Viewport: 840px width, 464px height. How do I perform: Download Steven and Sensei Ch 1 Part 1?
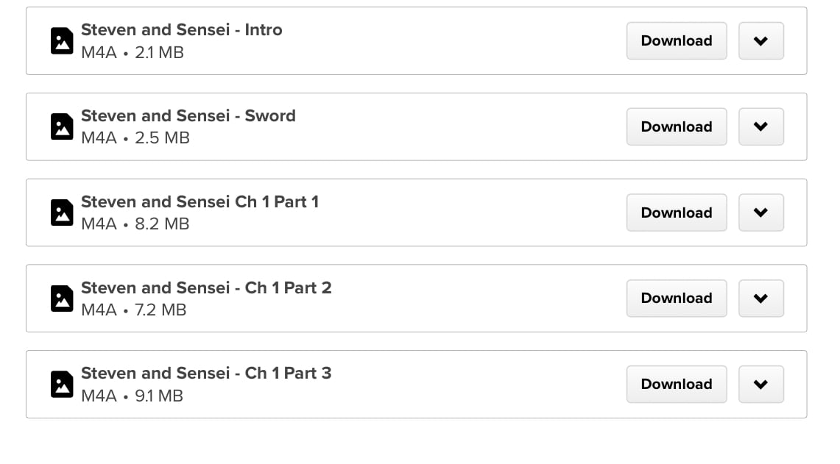pos(676,213)
